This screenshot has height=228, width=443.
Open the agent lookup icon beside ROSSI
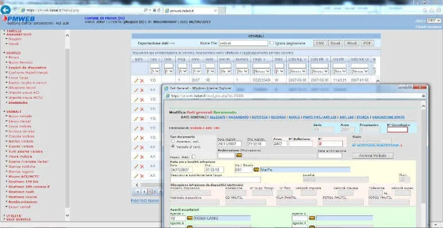click(x=190, y=218)
